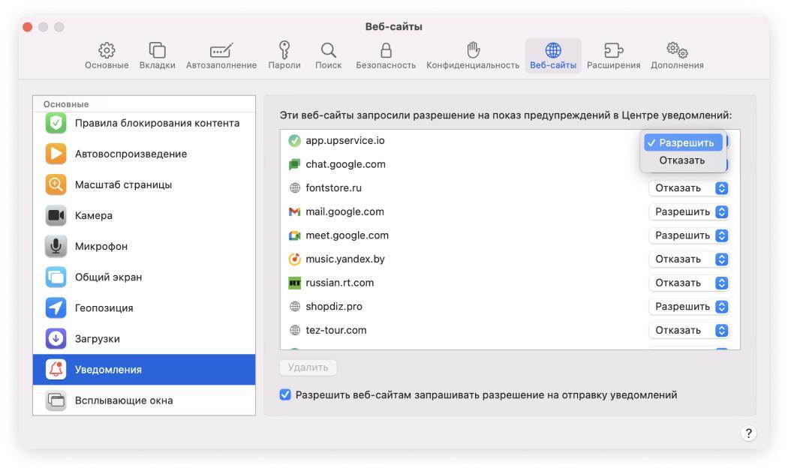Click the Микрофон icon in the sidebar

(56, 246)
